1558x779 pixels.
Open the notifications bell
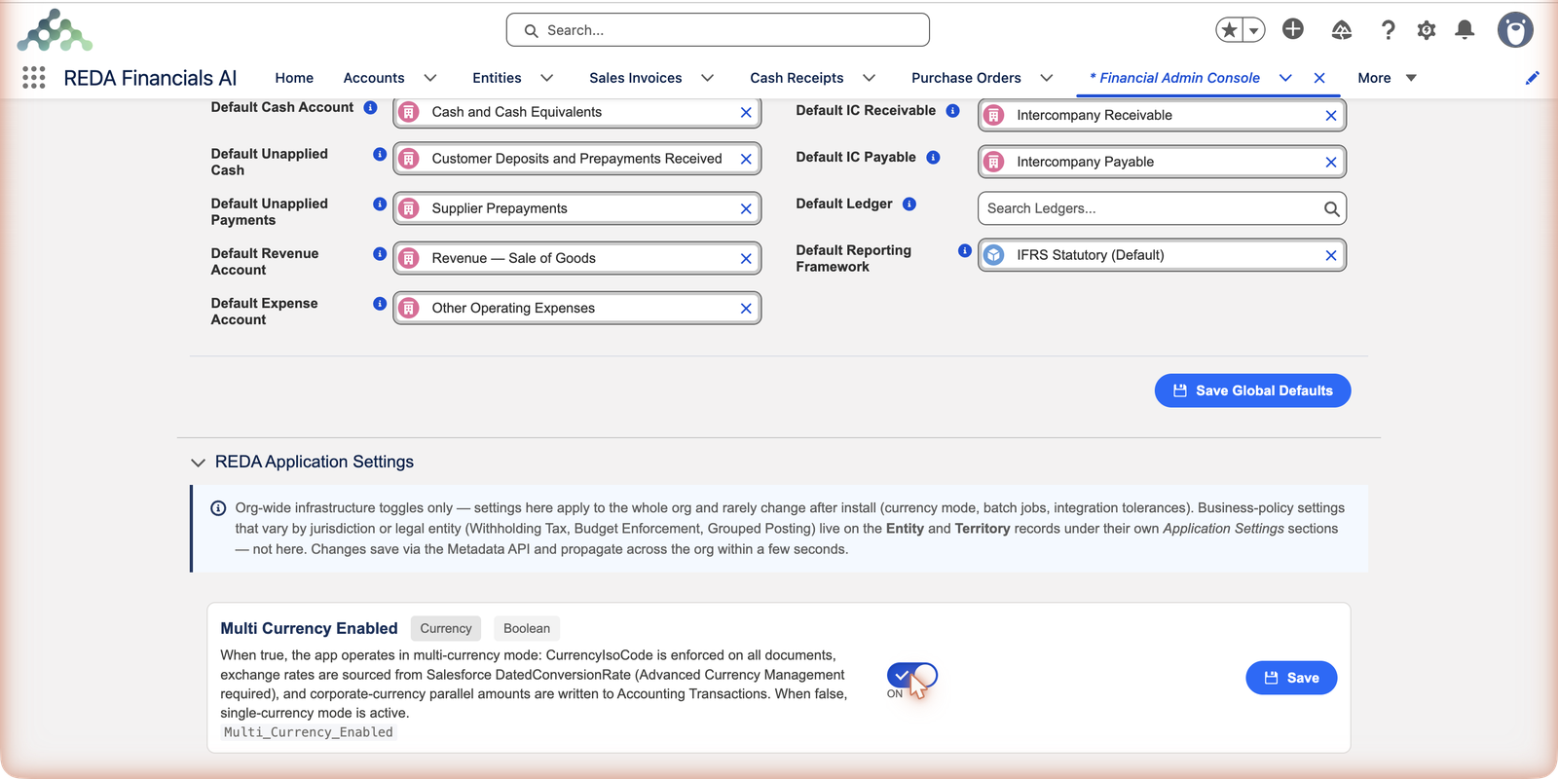(1465, 30)
